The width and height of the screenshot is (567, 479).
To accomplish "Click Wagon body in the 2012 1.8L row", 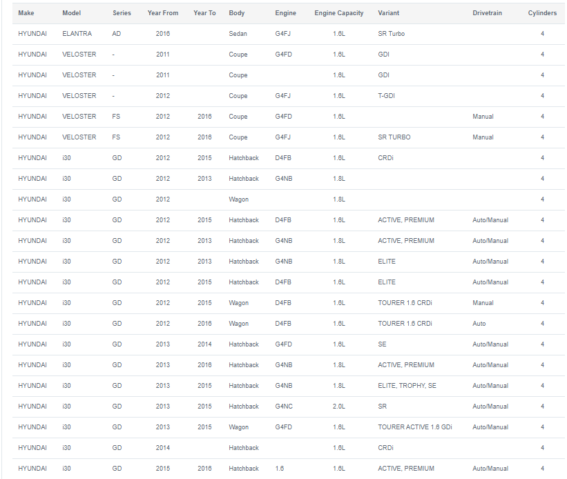I will pos(238,199).
